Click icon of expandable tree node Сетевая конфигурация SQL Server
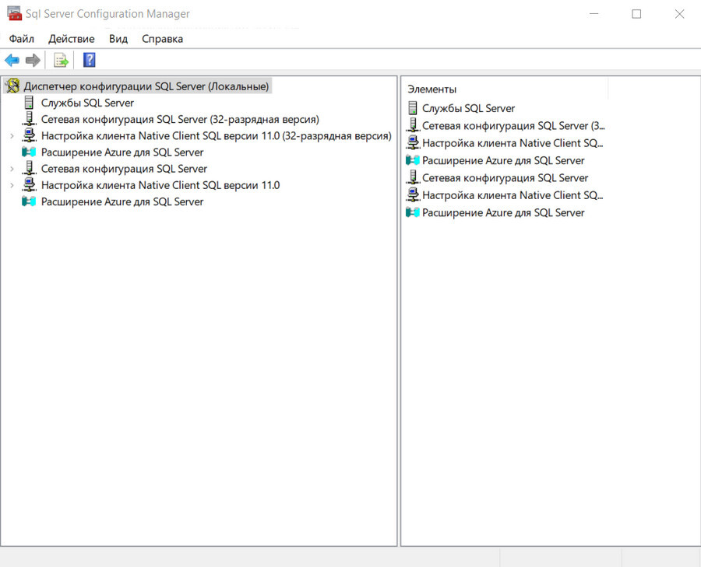 [x=29, y=168]
